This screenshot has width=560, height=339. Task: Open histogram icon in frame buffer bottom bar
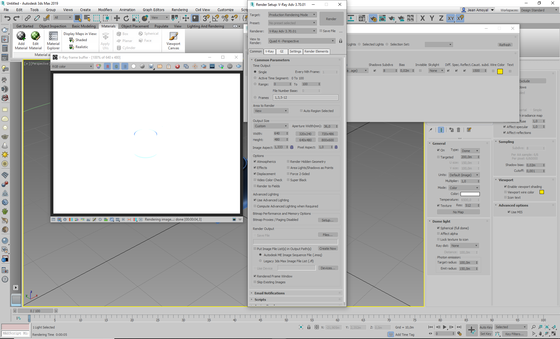(88, 219)
